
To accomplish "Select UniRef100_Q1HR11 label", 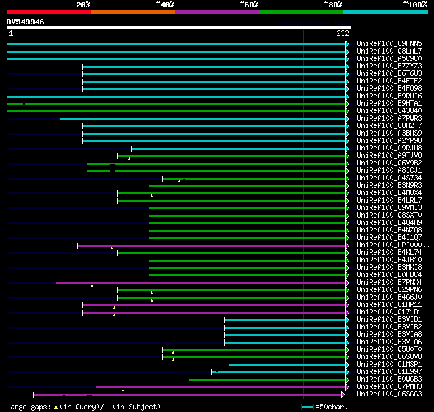I will tap(389, 305).
